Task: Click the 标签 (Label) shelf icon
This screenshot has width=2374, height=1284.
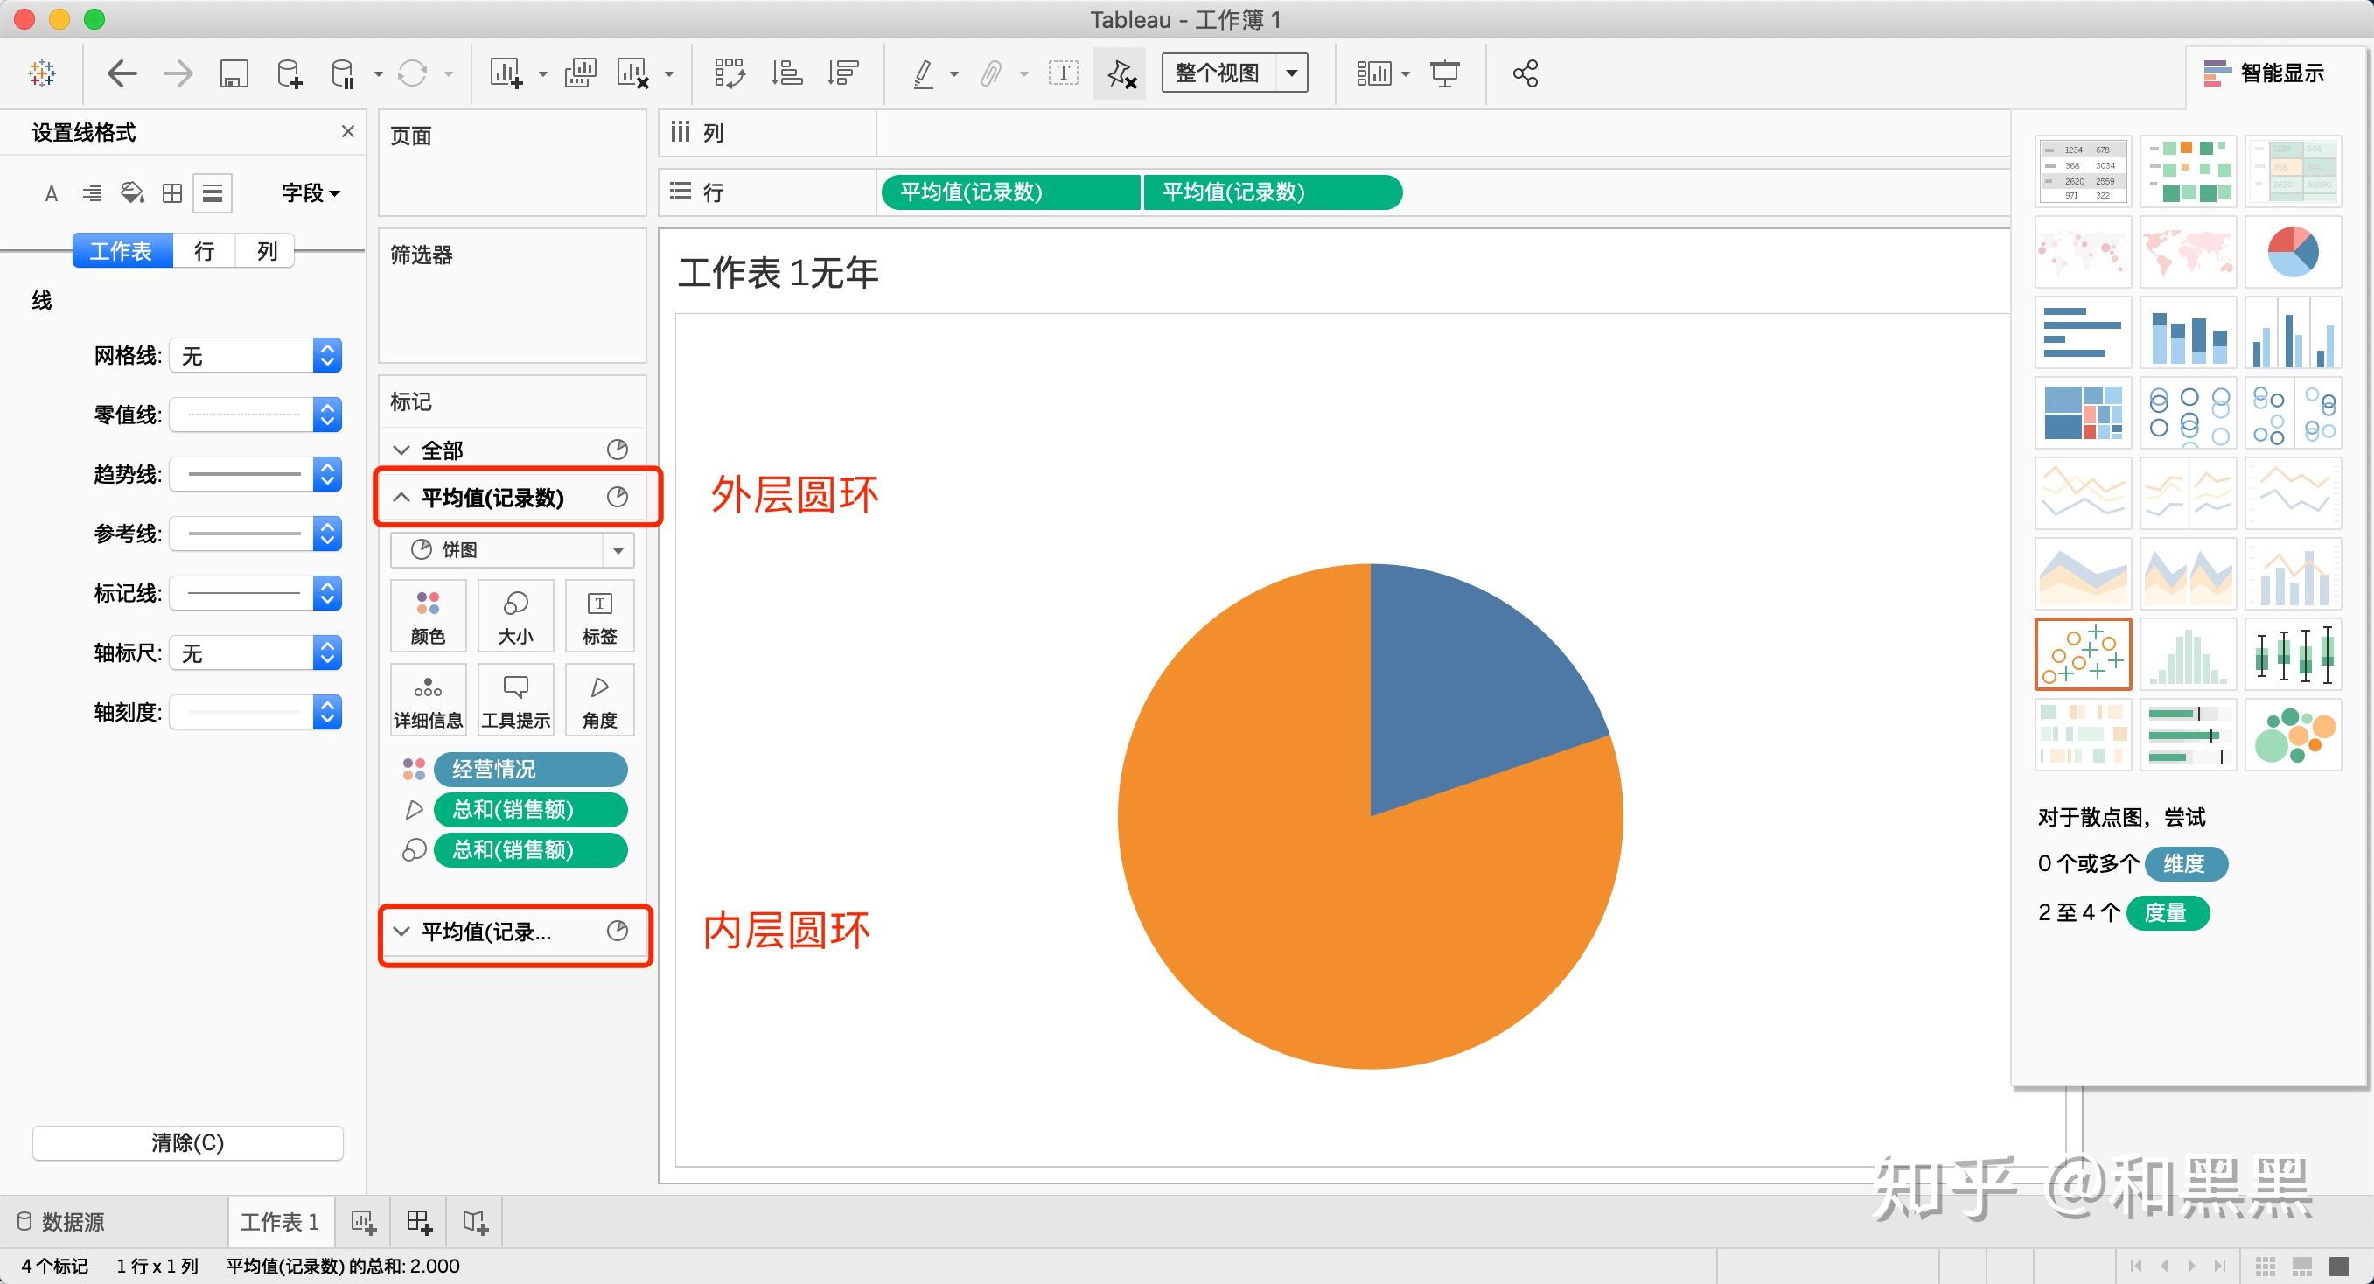Action: click(599, 616)
